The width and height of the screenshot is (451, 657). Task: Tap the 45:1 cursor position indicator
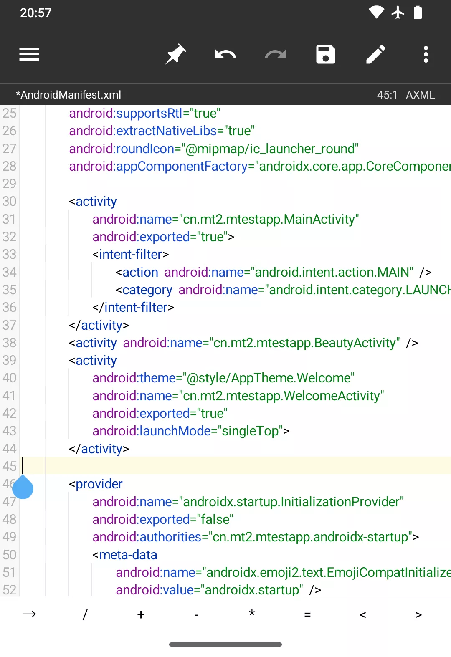(x=387, y=95)
